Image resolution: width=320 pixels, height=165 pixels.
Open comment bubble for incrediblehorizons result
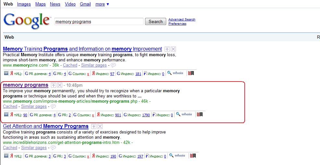coord(53,148)
